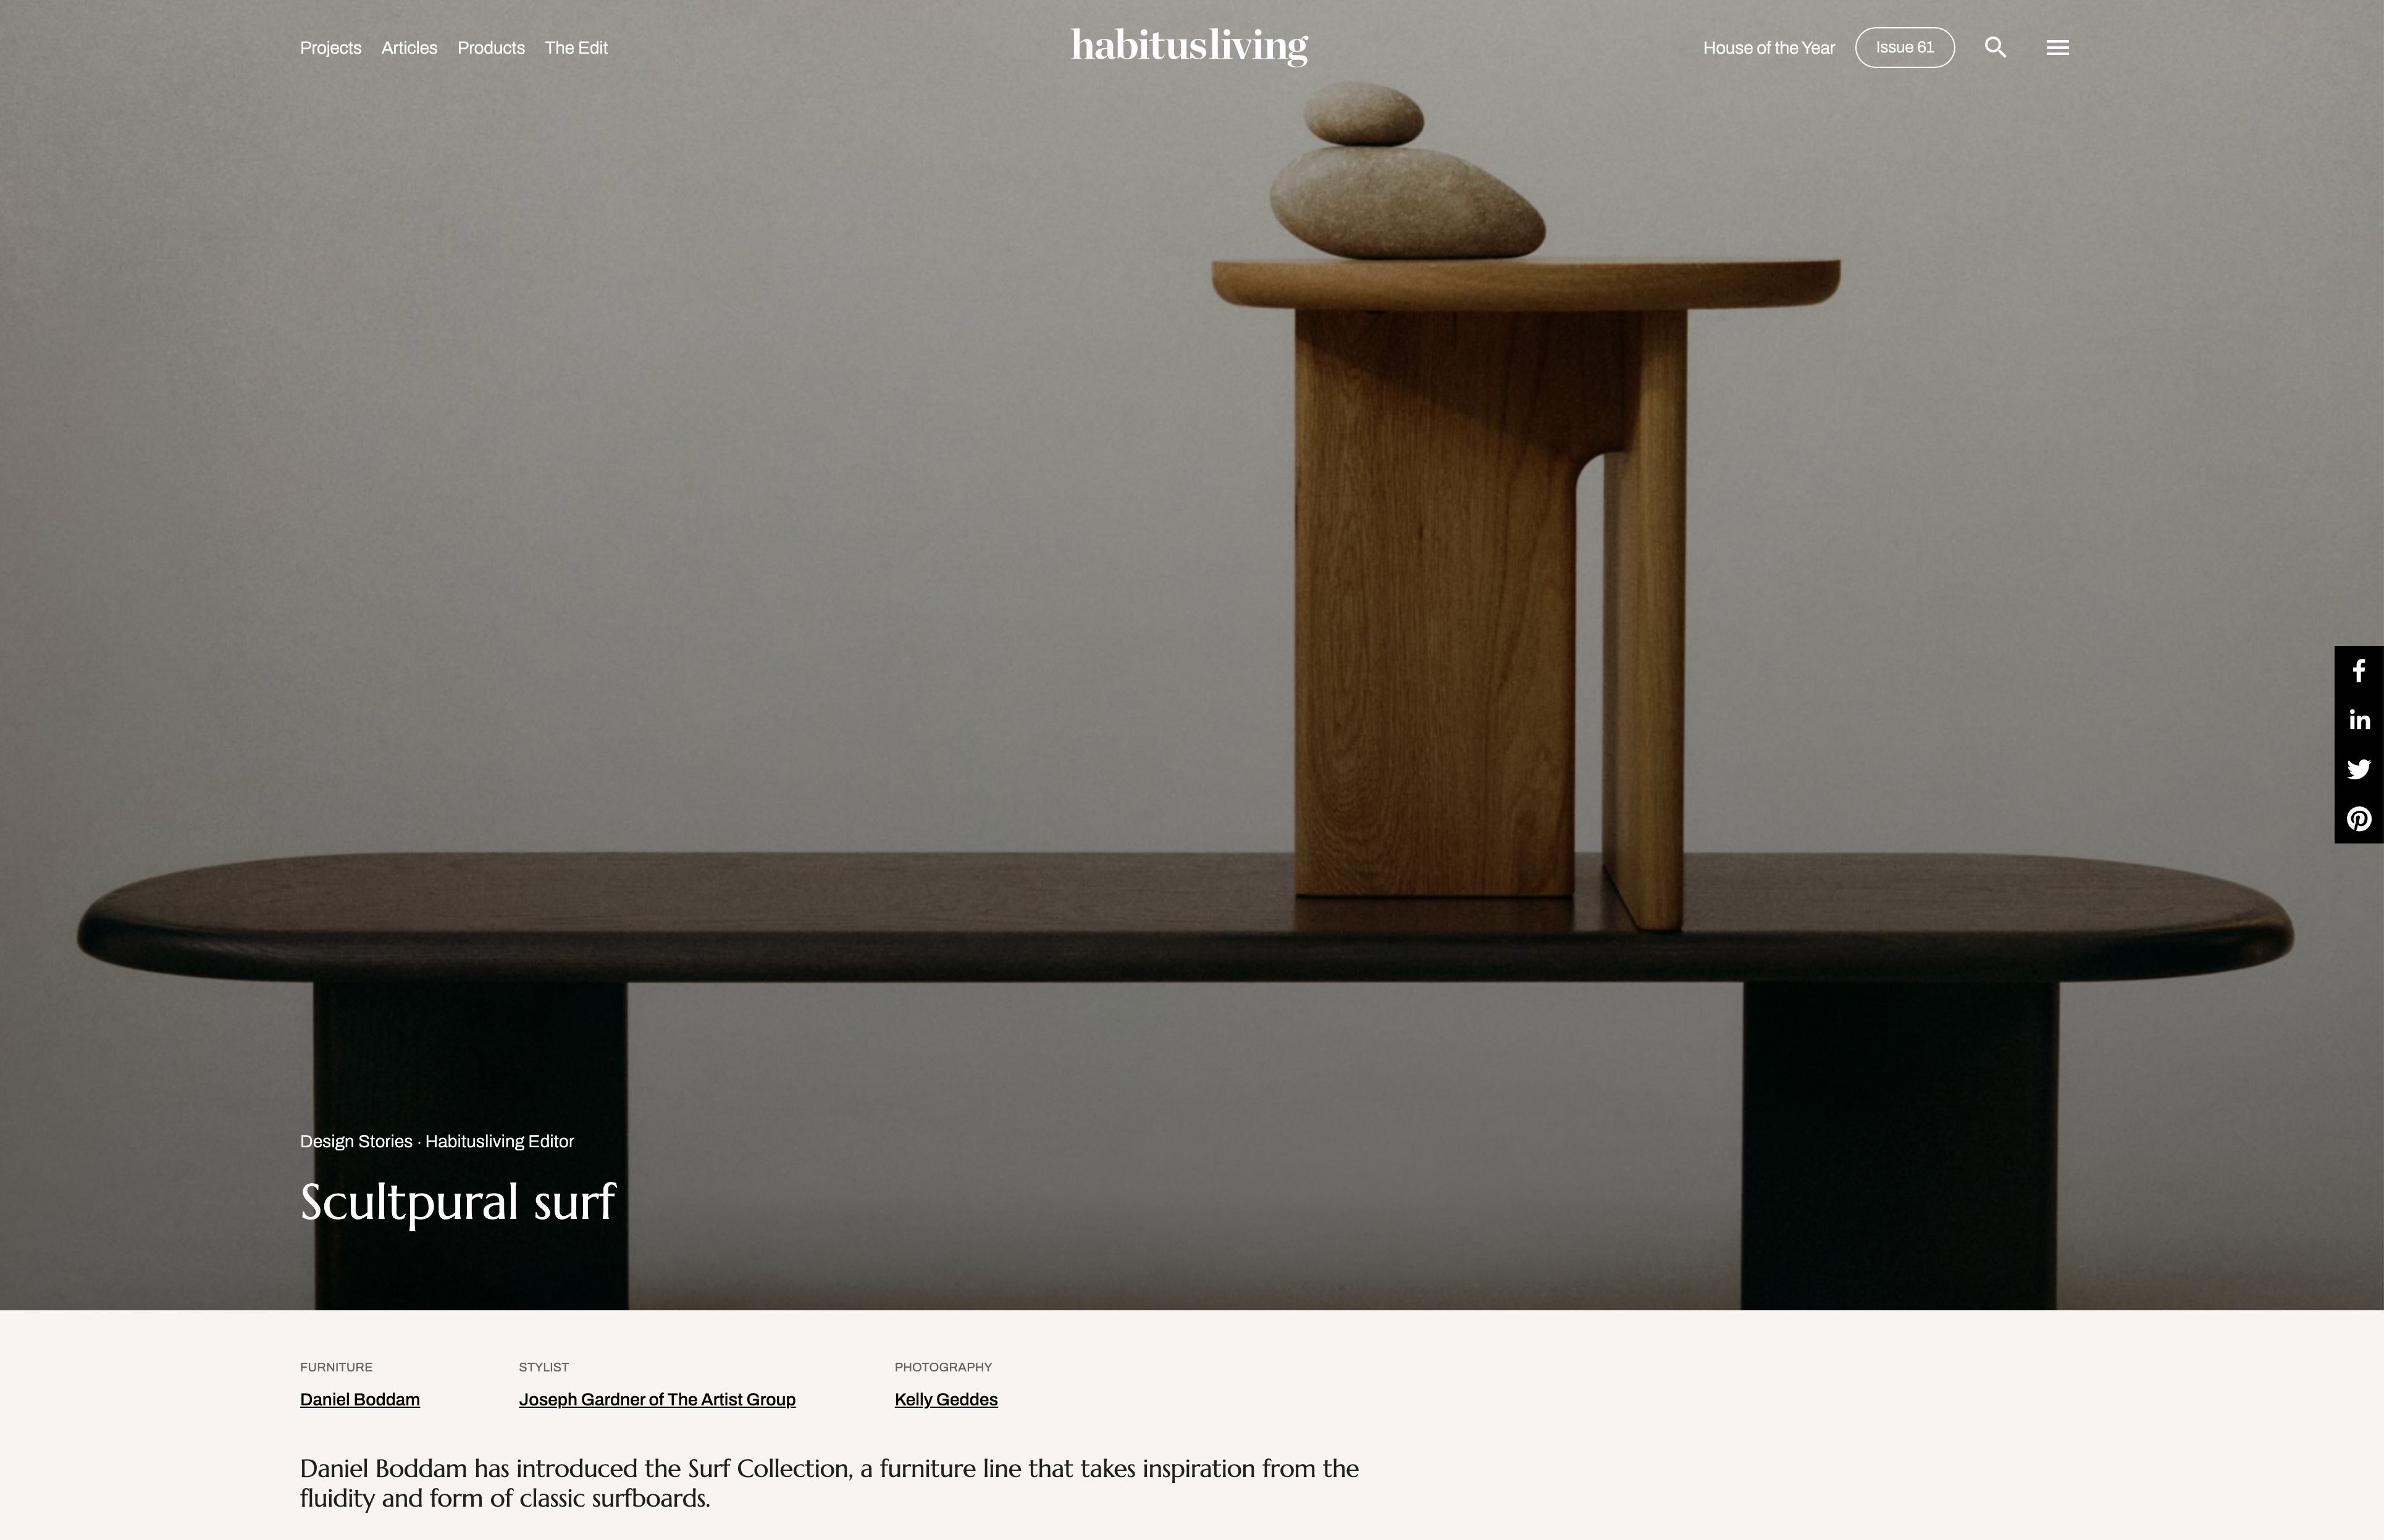Open the Kelly Geddes photography link
The image size is (2384, 1540).
point(946,1399)
